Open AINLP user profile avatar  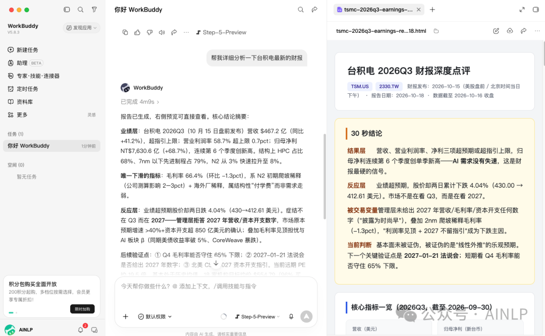[x=10, y=329]
